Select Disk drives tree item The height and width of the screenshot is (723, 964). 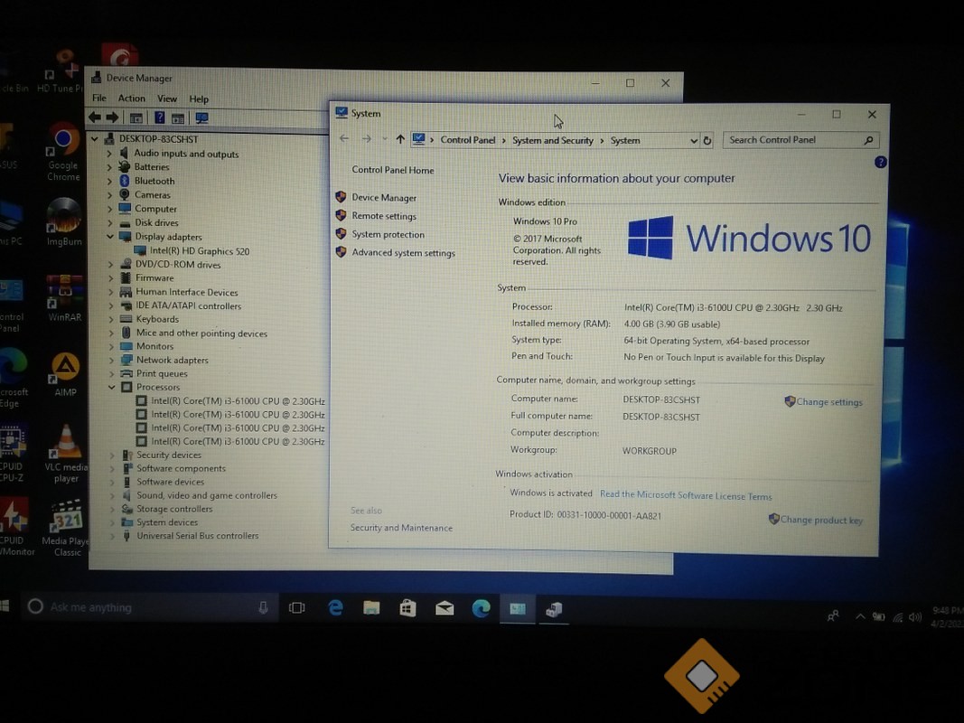point(157,222)
